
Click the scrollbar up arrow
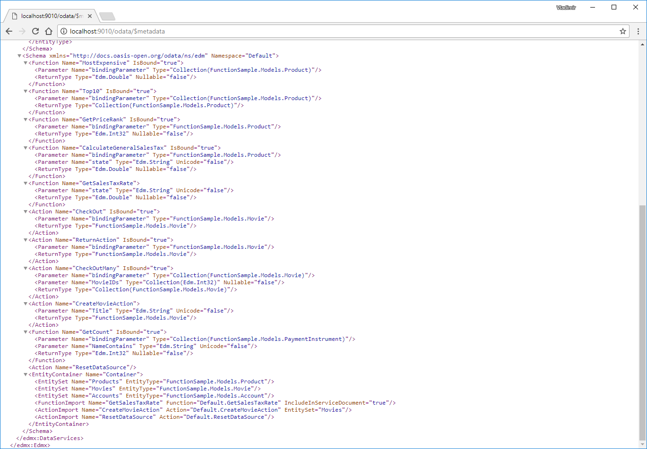642,44
